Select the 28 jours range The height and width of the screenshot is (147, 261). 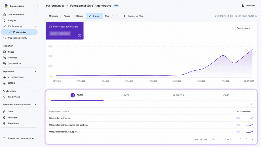pyautogui.click(x=79, y=16)
